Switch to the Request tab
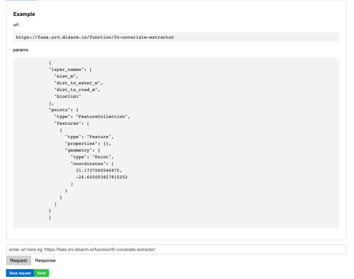The height and width of the screenshot is (279, 354). [18, 261]
